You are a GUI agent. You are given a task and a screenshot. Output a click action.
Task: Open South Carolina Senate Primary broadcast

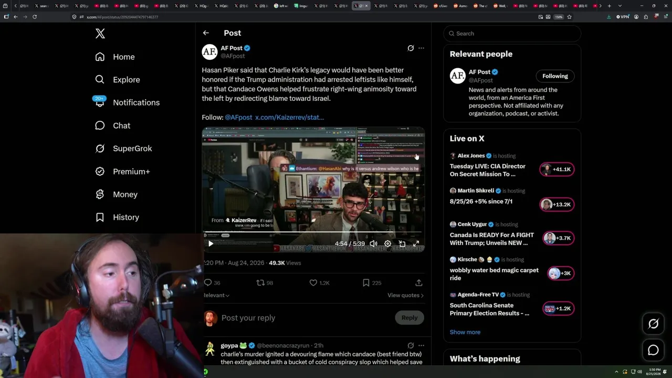tap(489, 309)
